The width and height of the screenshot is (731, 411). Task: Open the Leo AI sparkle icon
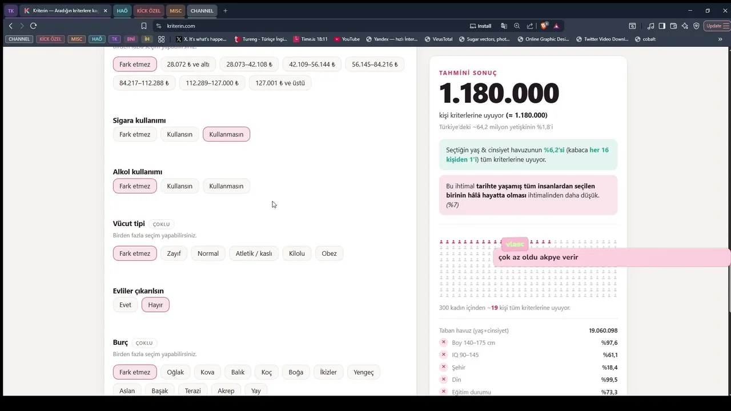tap(685, 26)
